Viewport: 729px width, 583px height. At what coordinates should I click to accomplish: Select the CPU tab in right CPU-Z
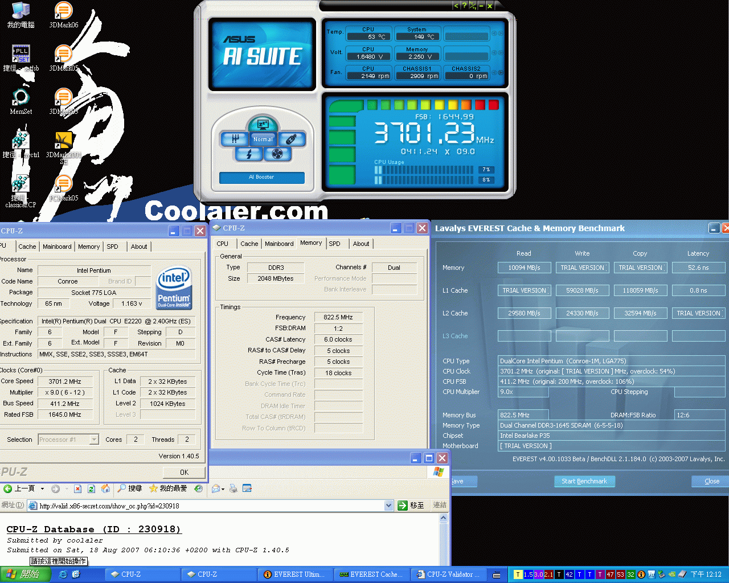(222, 244)
